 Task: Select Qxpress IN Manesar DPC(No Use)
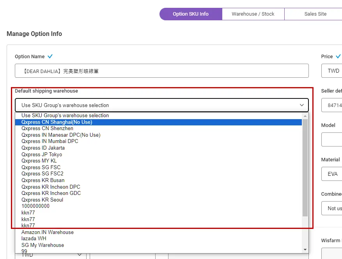[x=158, y=135]
